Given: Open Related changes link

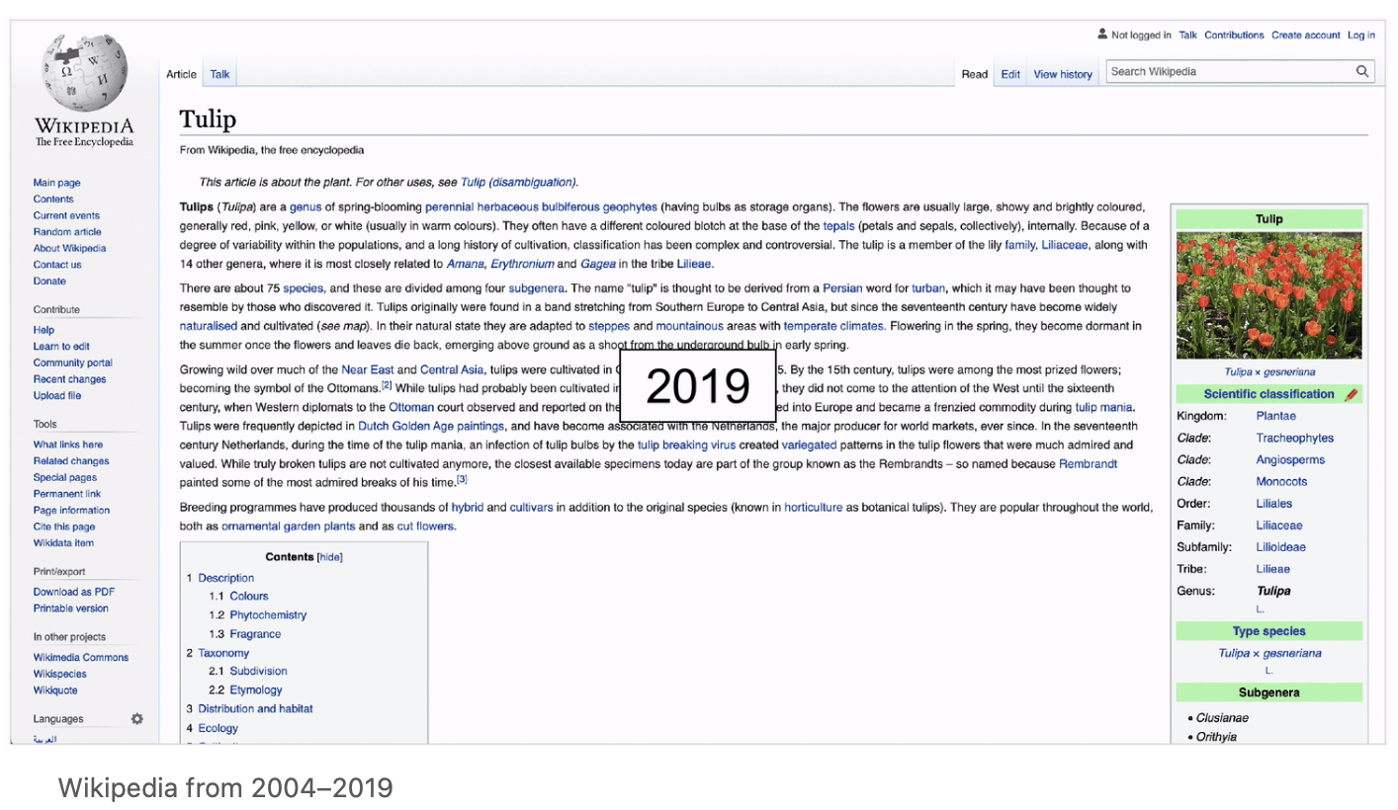Looking at the screenshot, I should [71, 461].
